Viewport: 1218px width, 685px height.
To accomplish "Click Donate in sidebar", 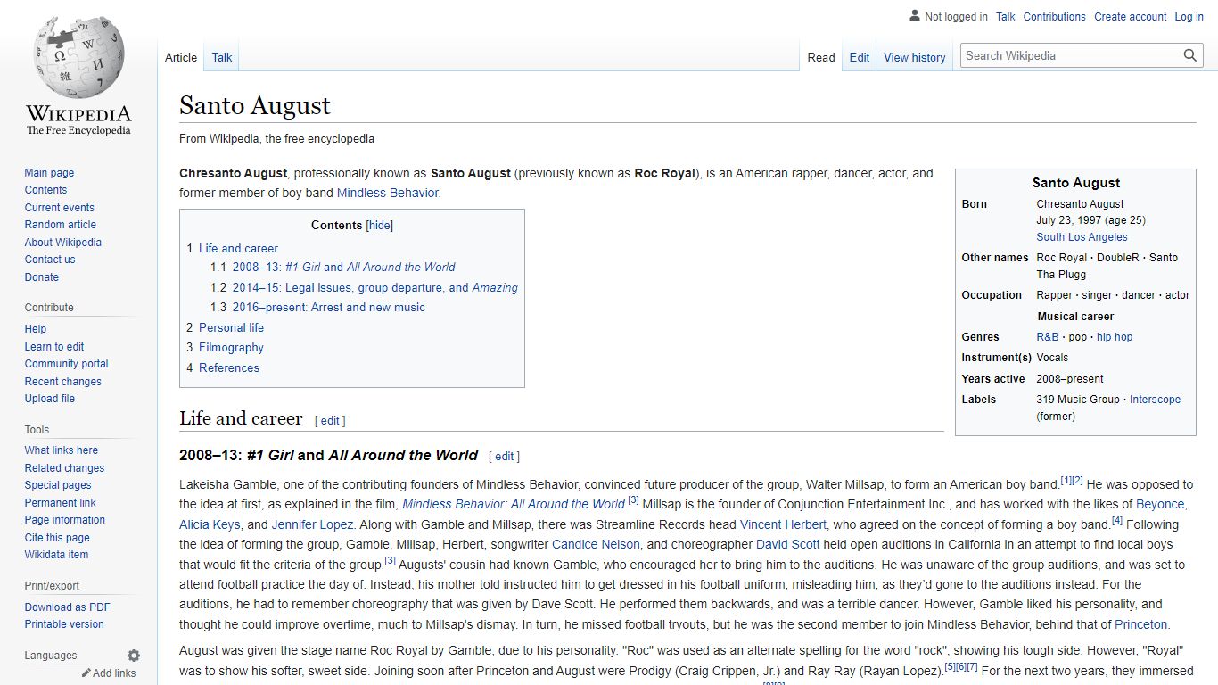I will [x=42, y=277].
